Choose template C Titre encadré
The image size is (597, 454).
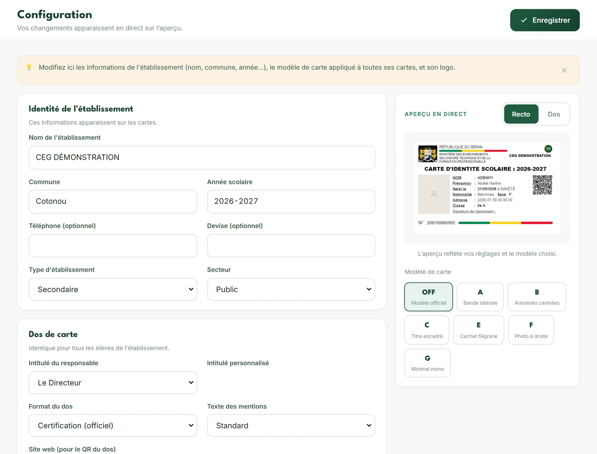click(x=427, y=330)
